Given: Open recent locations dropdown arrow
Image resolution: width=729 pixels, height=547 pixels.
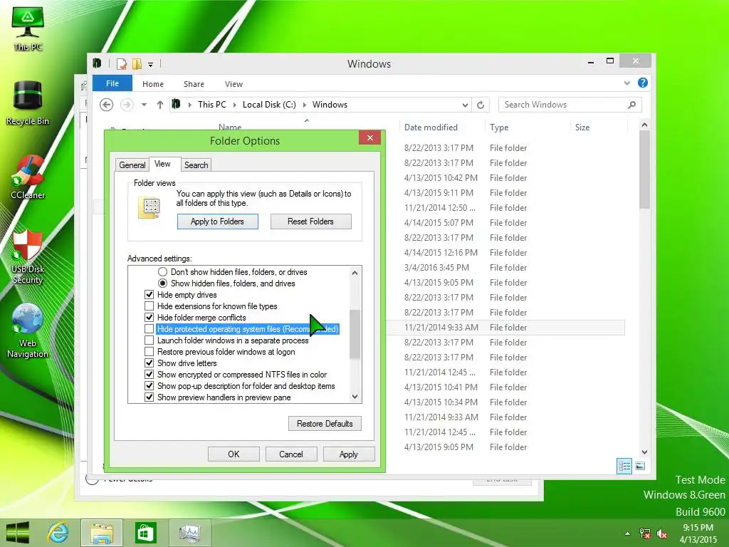Looking at the screenshot, I should click(x=144, y=105).
